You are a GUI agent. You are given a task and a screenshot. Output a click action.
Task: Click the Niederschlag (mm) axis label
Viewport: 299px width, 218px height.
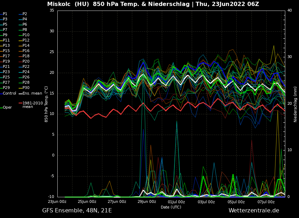pyautogui.click(x=295, y=104)
